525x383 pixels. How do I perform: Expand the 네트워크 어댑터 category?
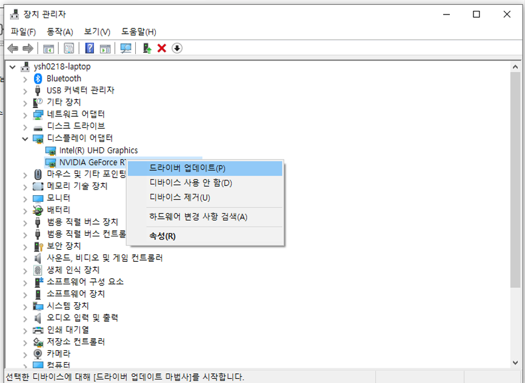click(25, 115)
